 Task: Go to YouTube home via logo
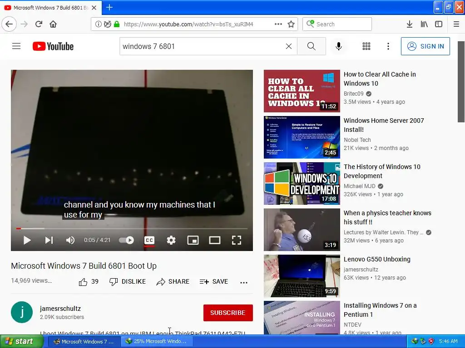(x=53, y=46)
